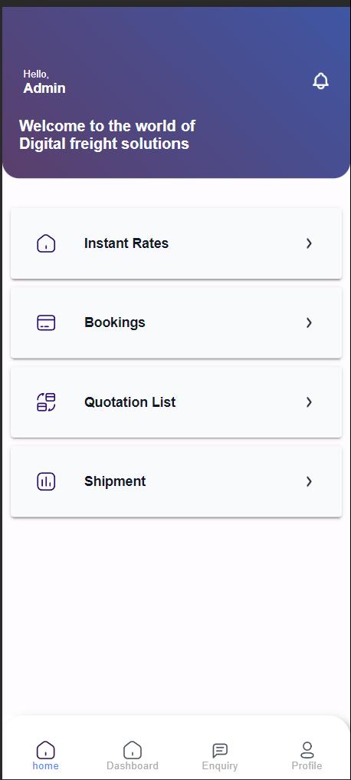Viewport: 351px width, 780px height.
Task: Switch to the Enquiry tab label
Action: [x=220, y=766]
